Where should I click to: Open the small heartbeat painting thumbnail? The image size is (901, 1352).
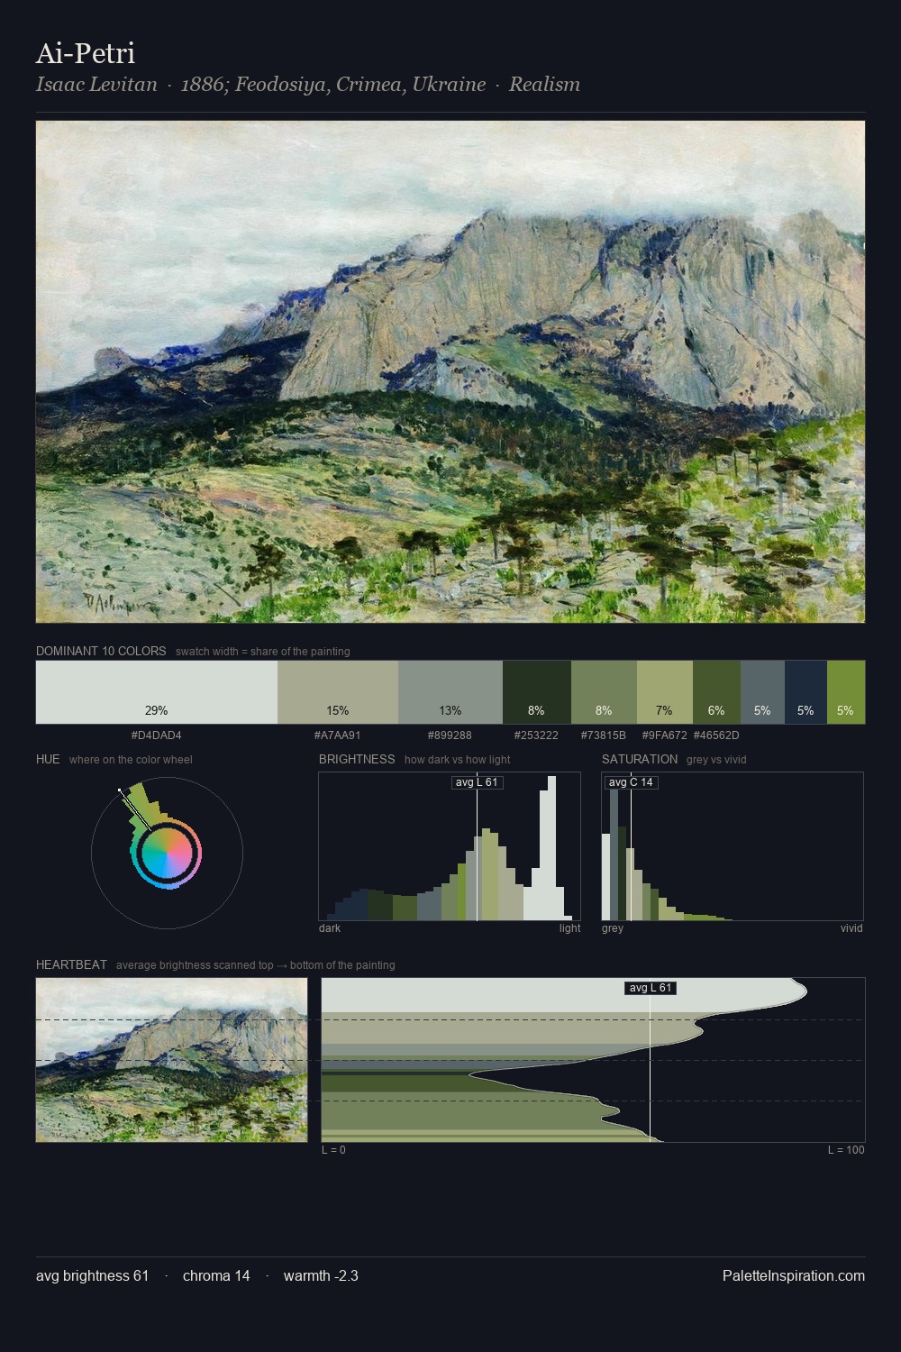coord(171,1060)
